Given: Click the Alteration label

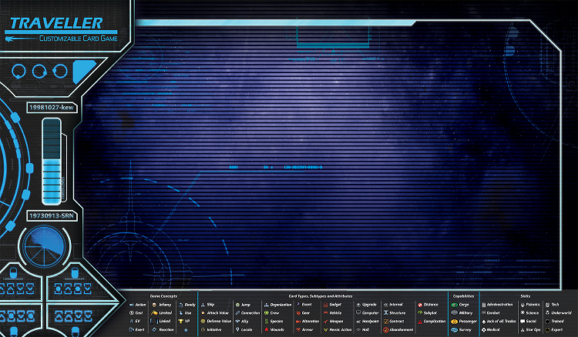Looking at the screenshot, I should click(x=311, y=321).
